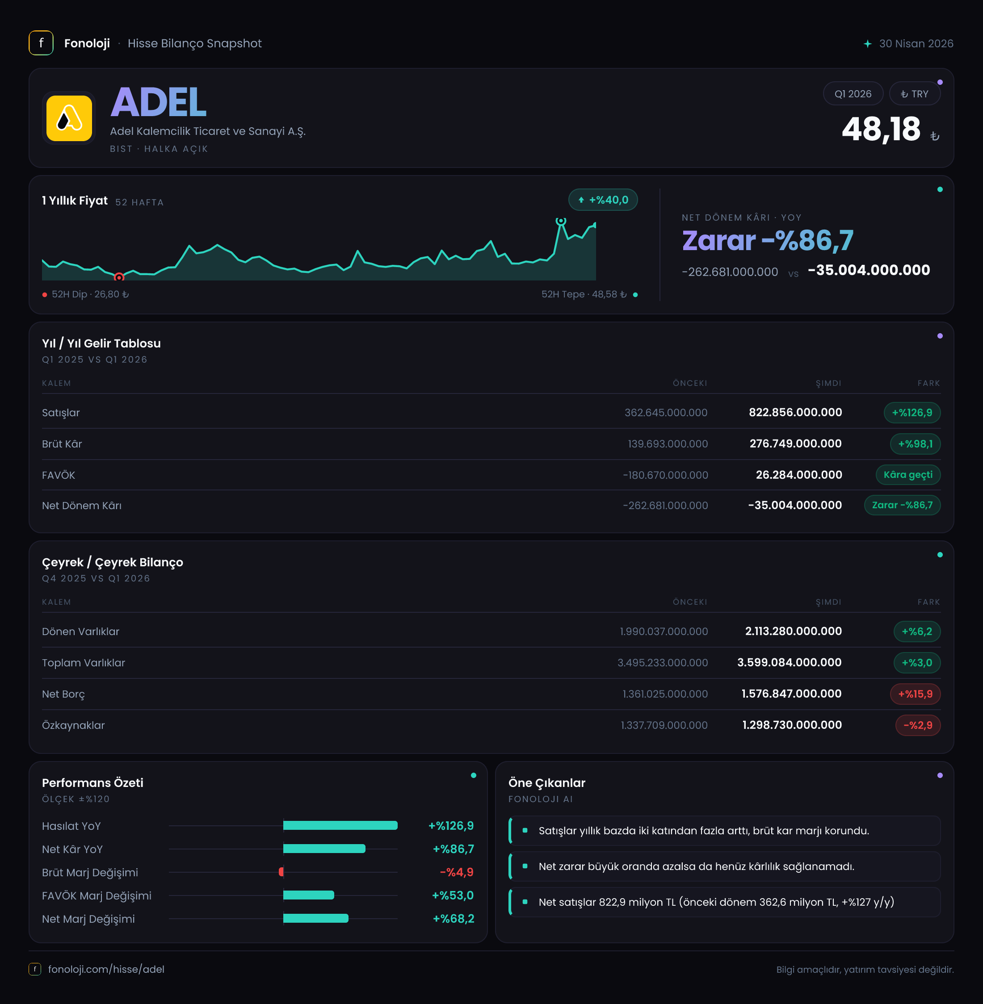Viewport: 983px width, 1004px height.
Task: Click the FAVÖK current value 26.284.000.000
Action: tap(799, 475)
